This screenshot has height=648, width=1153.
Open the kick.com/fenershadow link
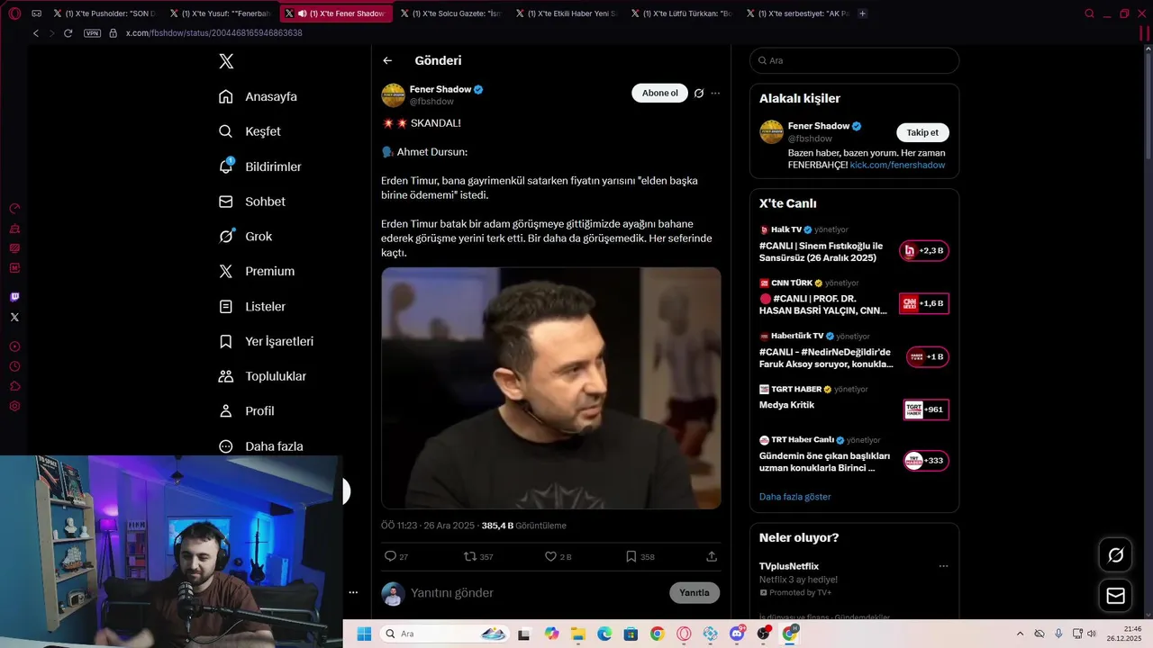pyautogui.click(x=897, y=166)
